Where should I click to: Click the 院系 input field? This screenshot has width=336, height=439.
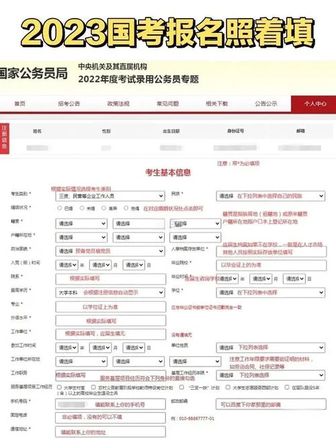tap(111, 279)
